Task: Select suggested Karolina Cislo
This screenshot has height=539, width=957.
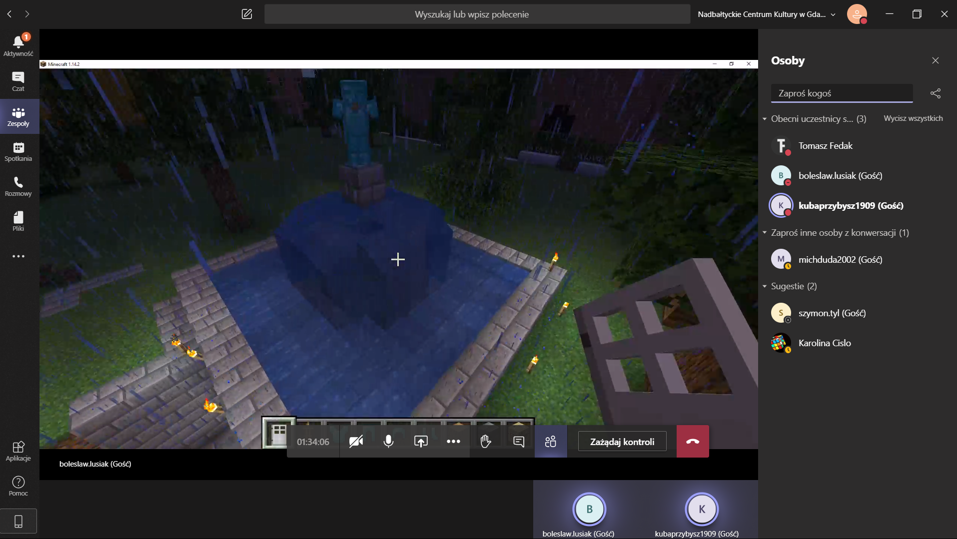Action: pyautogui.click(x=857, y=343)
